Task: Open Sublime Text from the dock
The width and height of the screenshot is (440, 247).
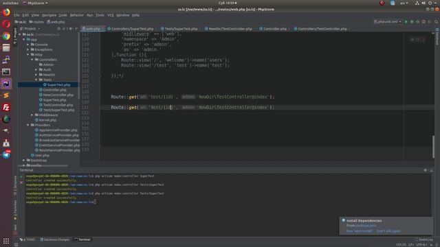Action: [x=6, y=95]
